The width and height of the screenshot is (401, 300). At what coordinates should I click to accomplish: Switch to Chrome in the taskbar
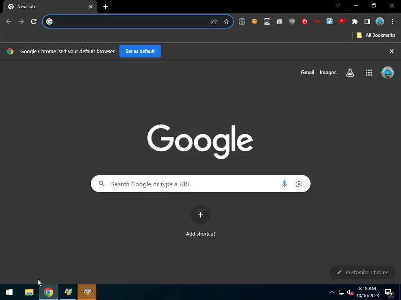[x=48, y=292]
